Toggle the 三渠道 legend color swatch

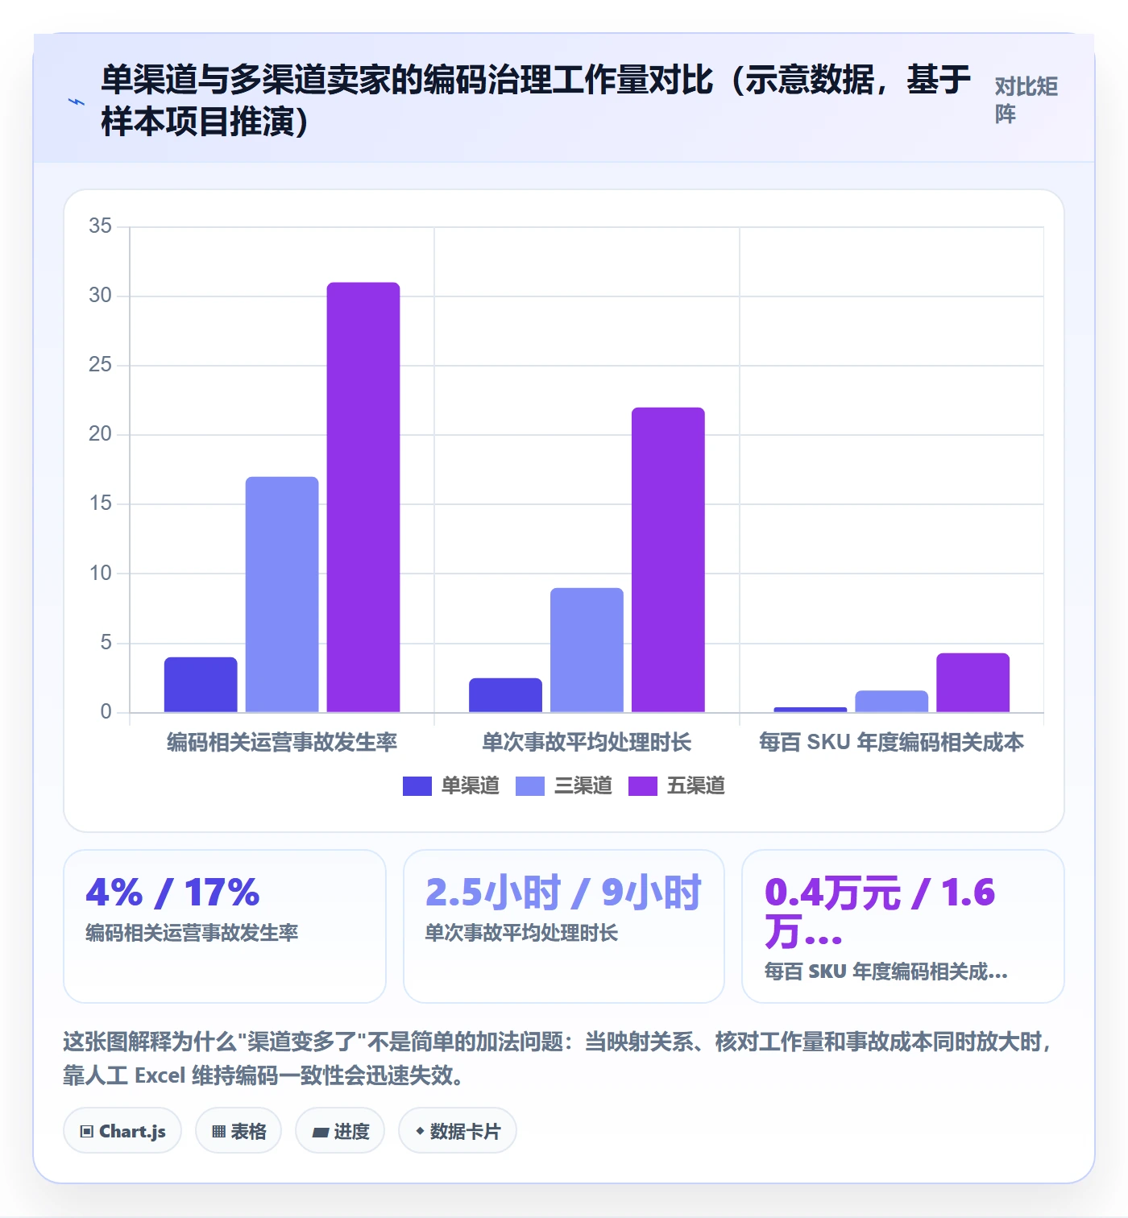click(530, 786)
